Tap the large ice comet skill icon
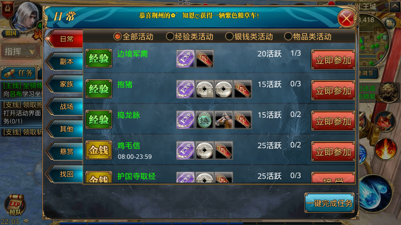 [x=376, y=194]
